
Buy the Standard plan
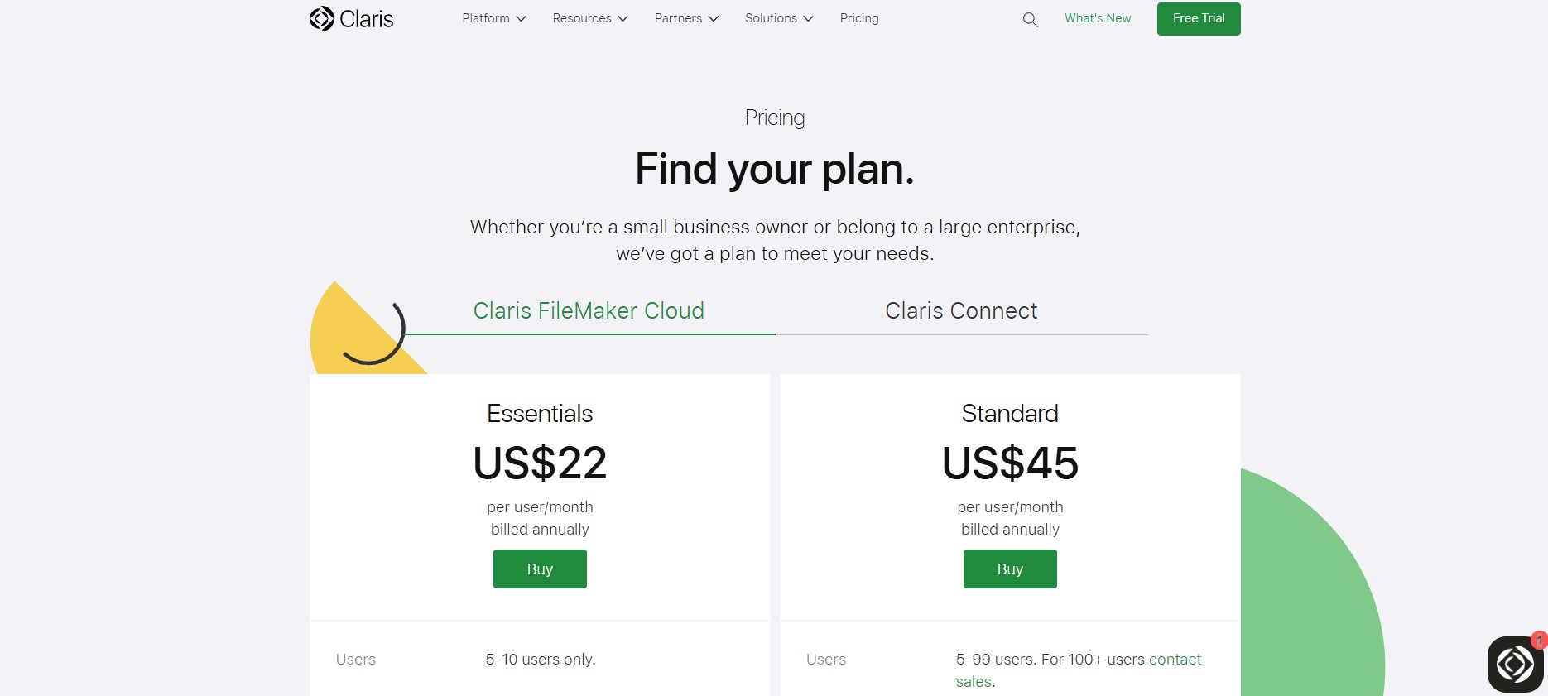pos(1010,569)
